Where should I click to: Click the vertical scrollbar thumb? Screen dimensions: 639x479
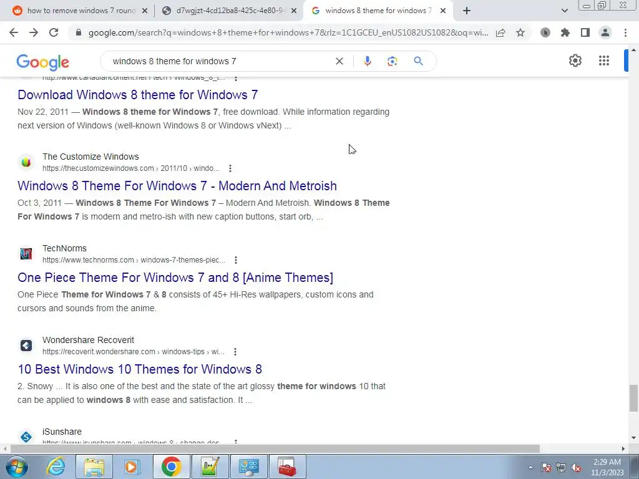tap(633, 398)
